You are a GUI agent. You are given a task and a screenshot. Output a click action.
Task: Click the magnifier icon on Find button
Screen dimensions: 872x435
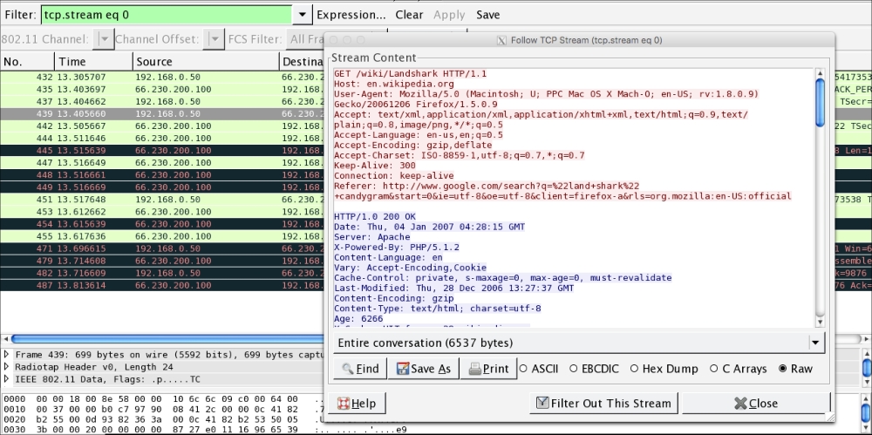pos(348,369)
